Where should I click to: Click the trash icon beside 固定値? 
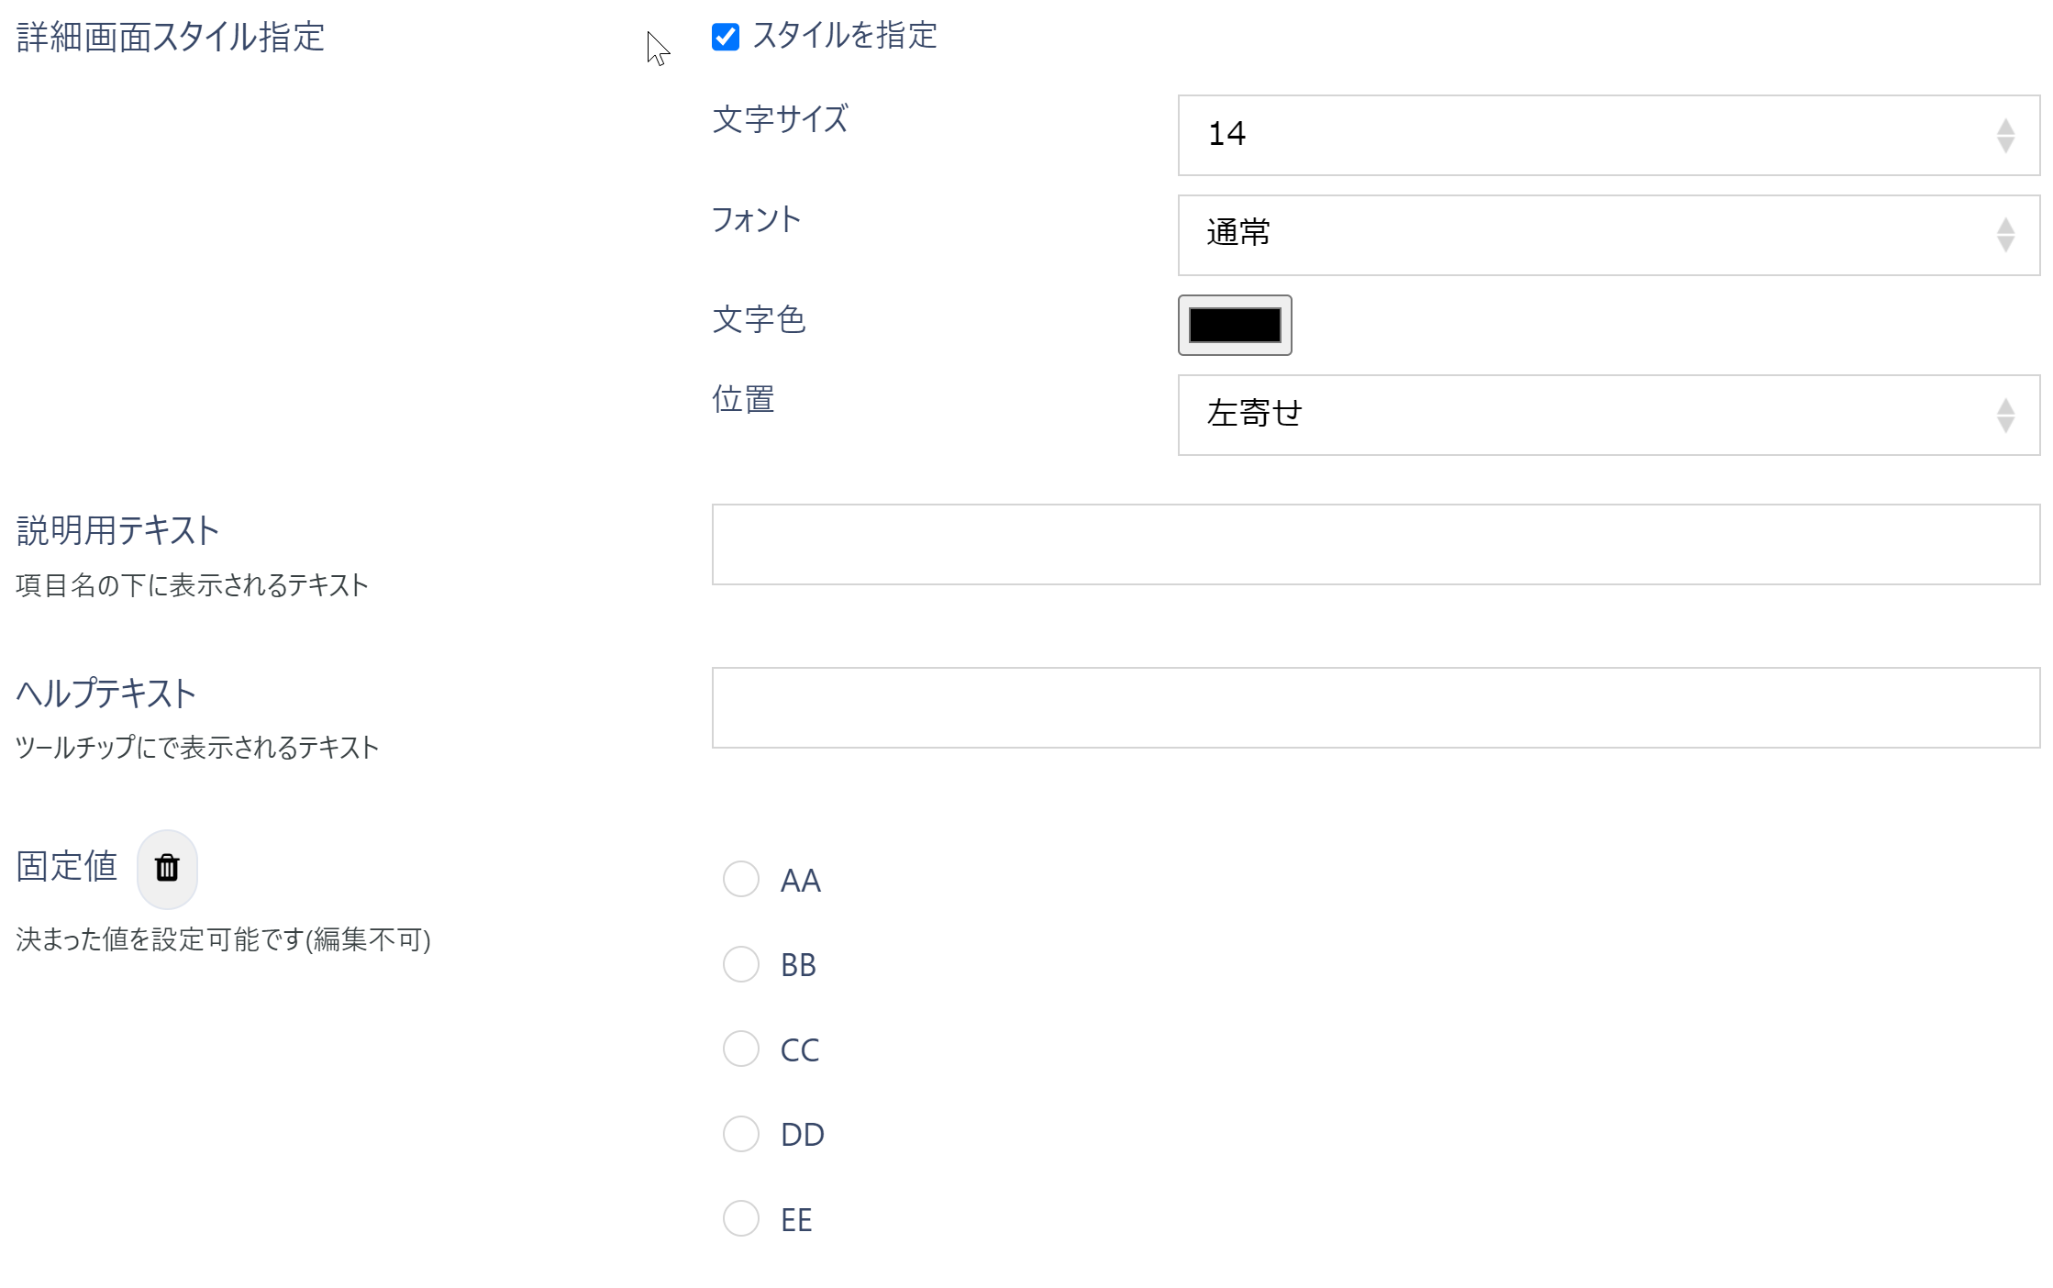point(167,868)
